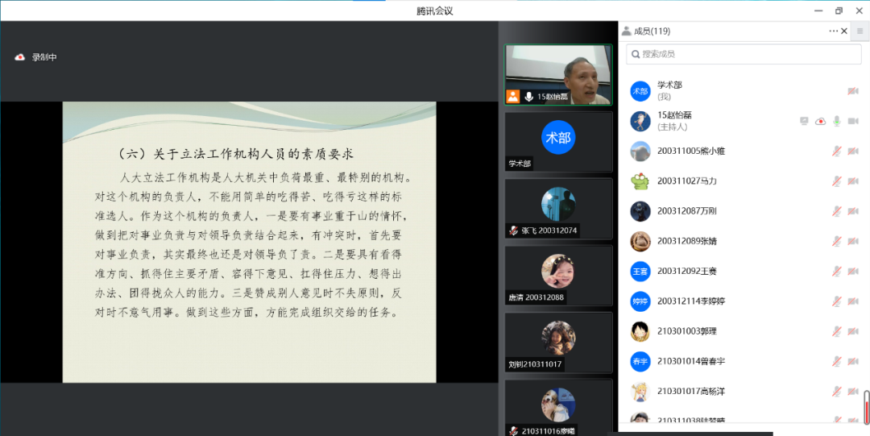Open the hamburger menu at panel top-right
This screenshot has height=436, width=870.
[x=860, y=31]
